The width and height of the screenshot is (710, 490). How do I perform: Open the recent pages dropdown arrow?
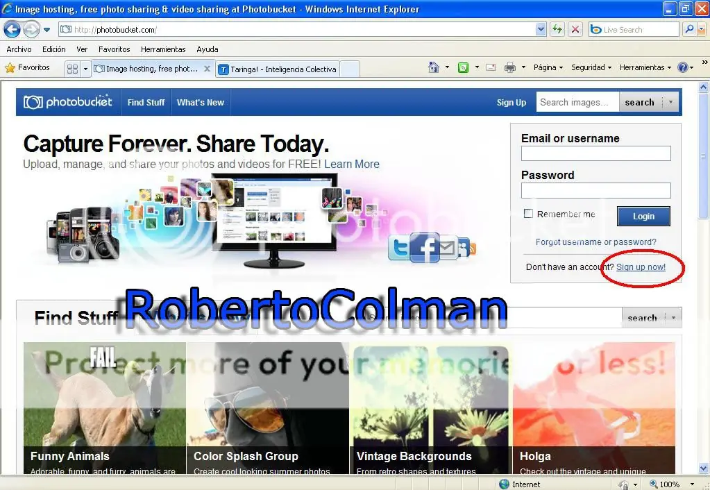(x=47, y=31)
